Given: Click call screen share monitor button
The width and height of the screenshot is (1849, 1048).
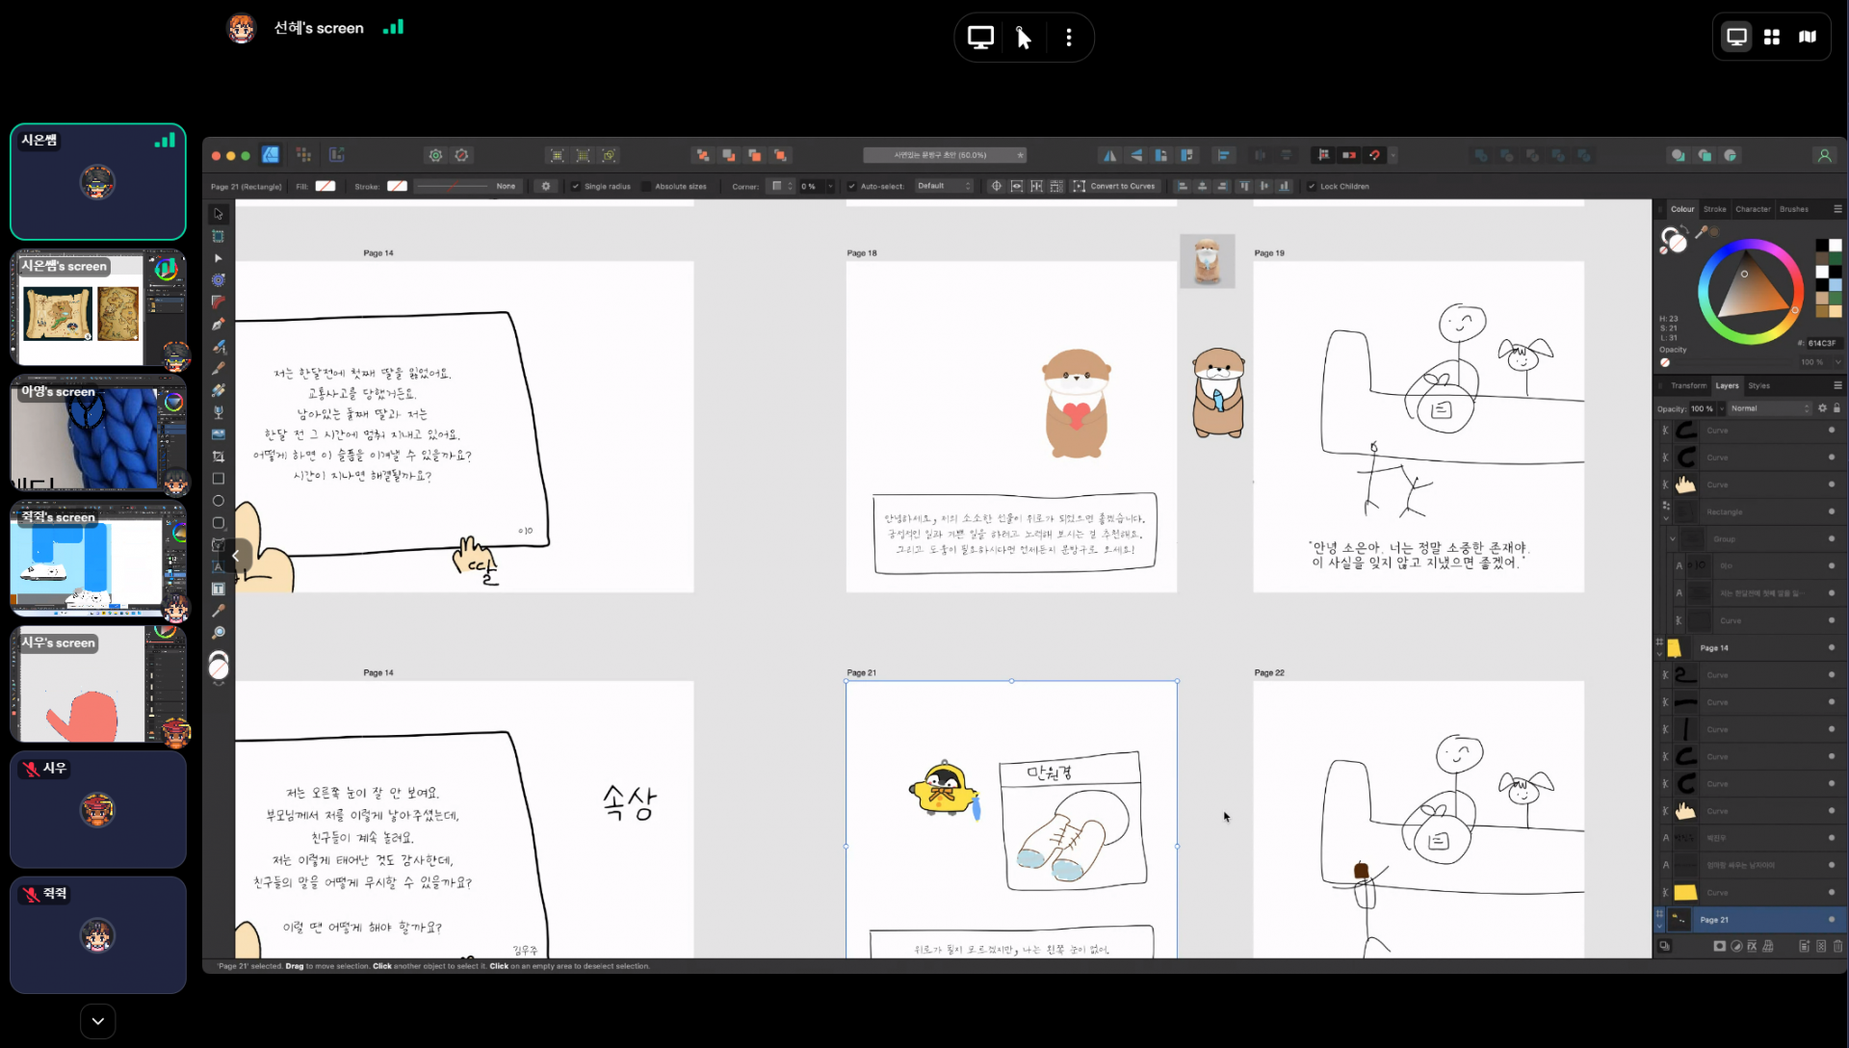Looking at the screenshot, I should (x=980, y=38).
